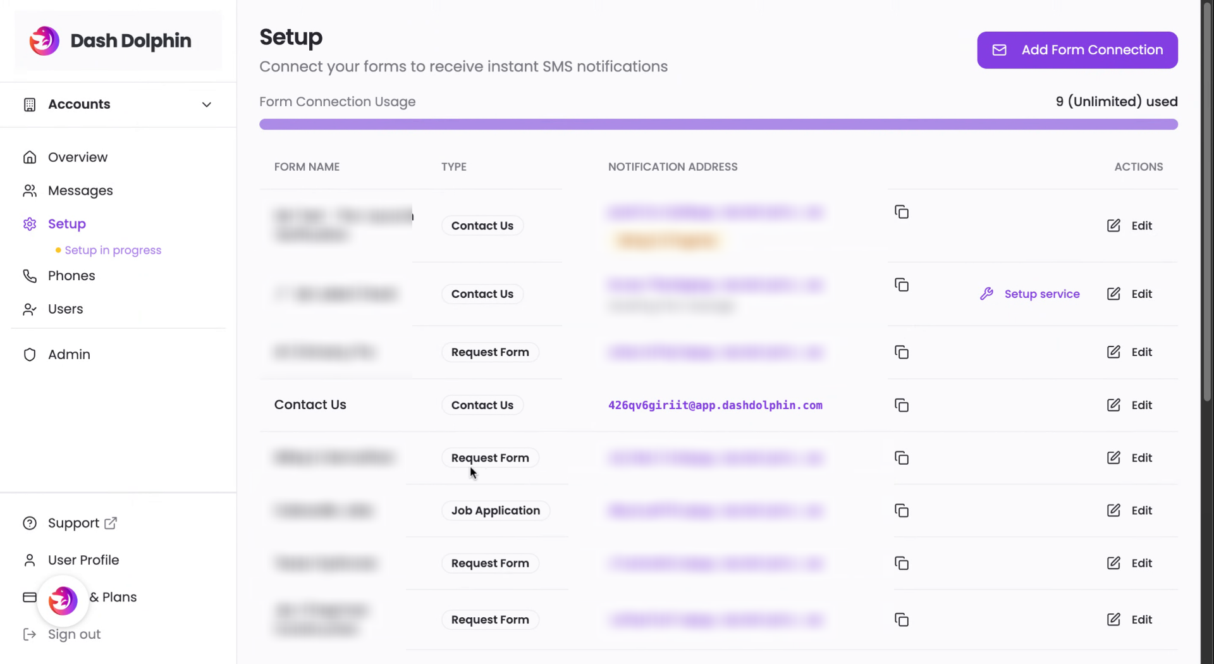The image size is (1214, 664).
Task: Click the TYPE column header
Action: pyautogui.click(x=453, y=166)
